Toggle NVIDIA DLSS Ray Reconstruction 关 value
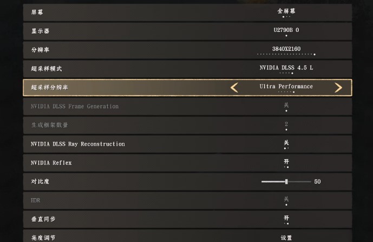Image resolution: width=373 pixels, height=242 pixels. 286,143
